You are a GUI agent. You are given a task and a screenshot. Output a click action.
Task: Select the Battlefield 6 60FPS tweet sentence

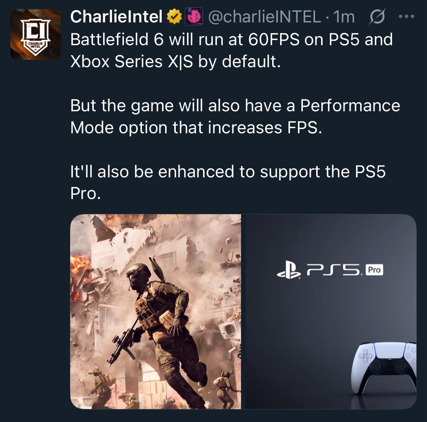[x=232, y=50]
